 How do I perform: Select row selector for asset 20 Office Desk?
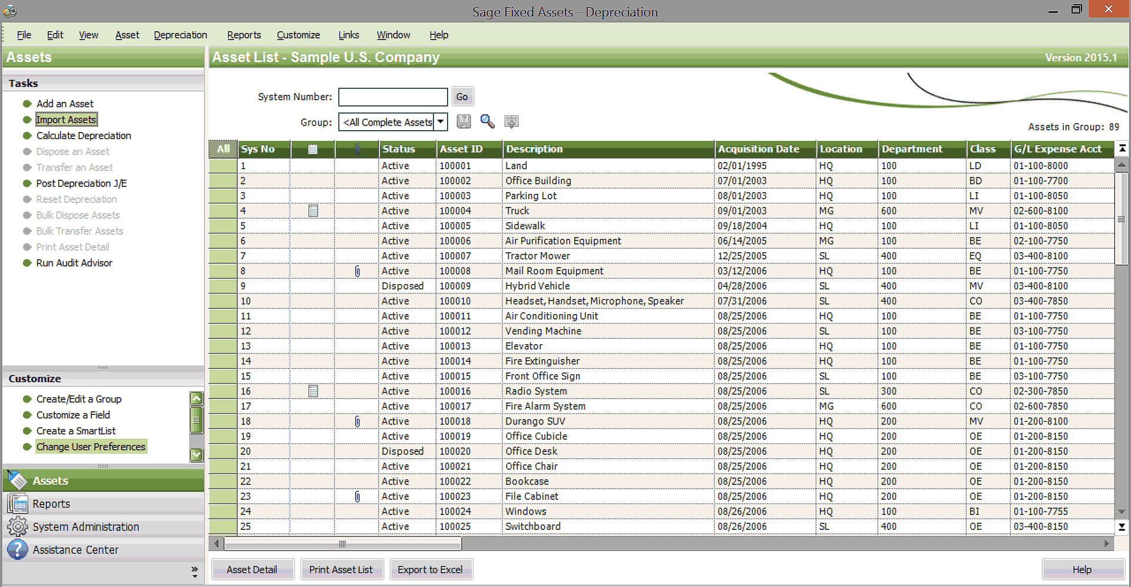(x=223, y=451)
